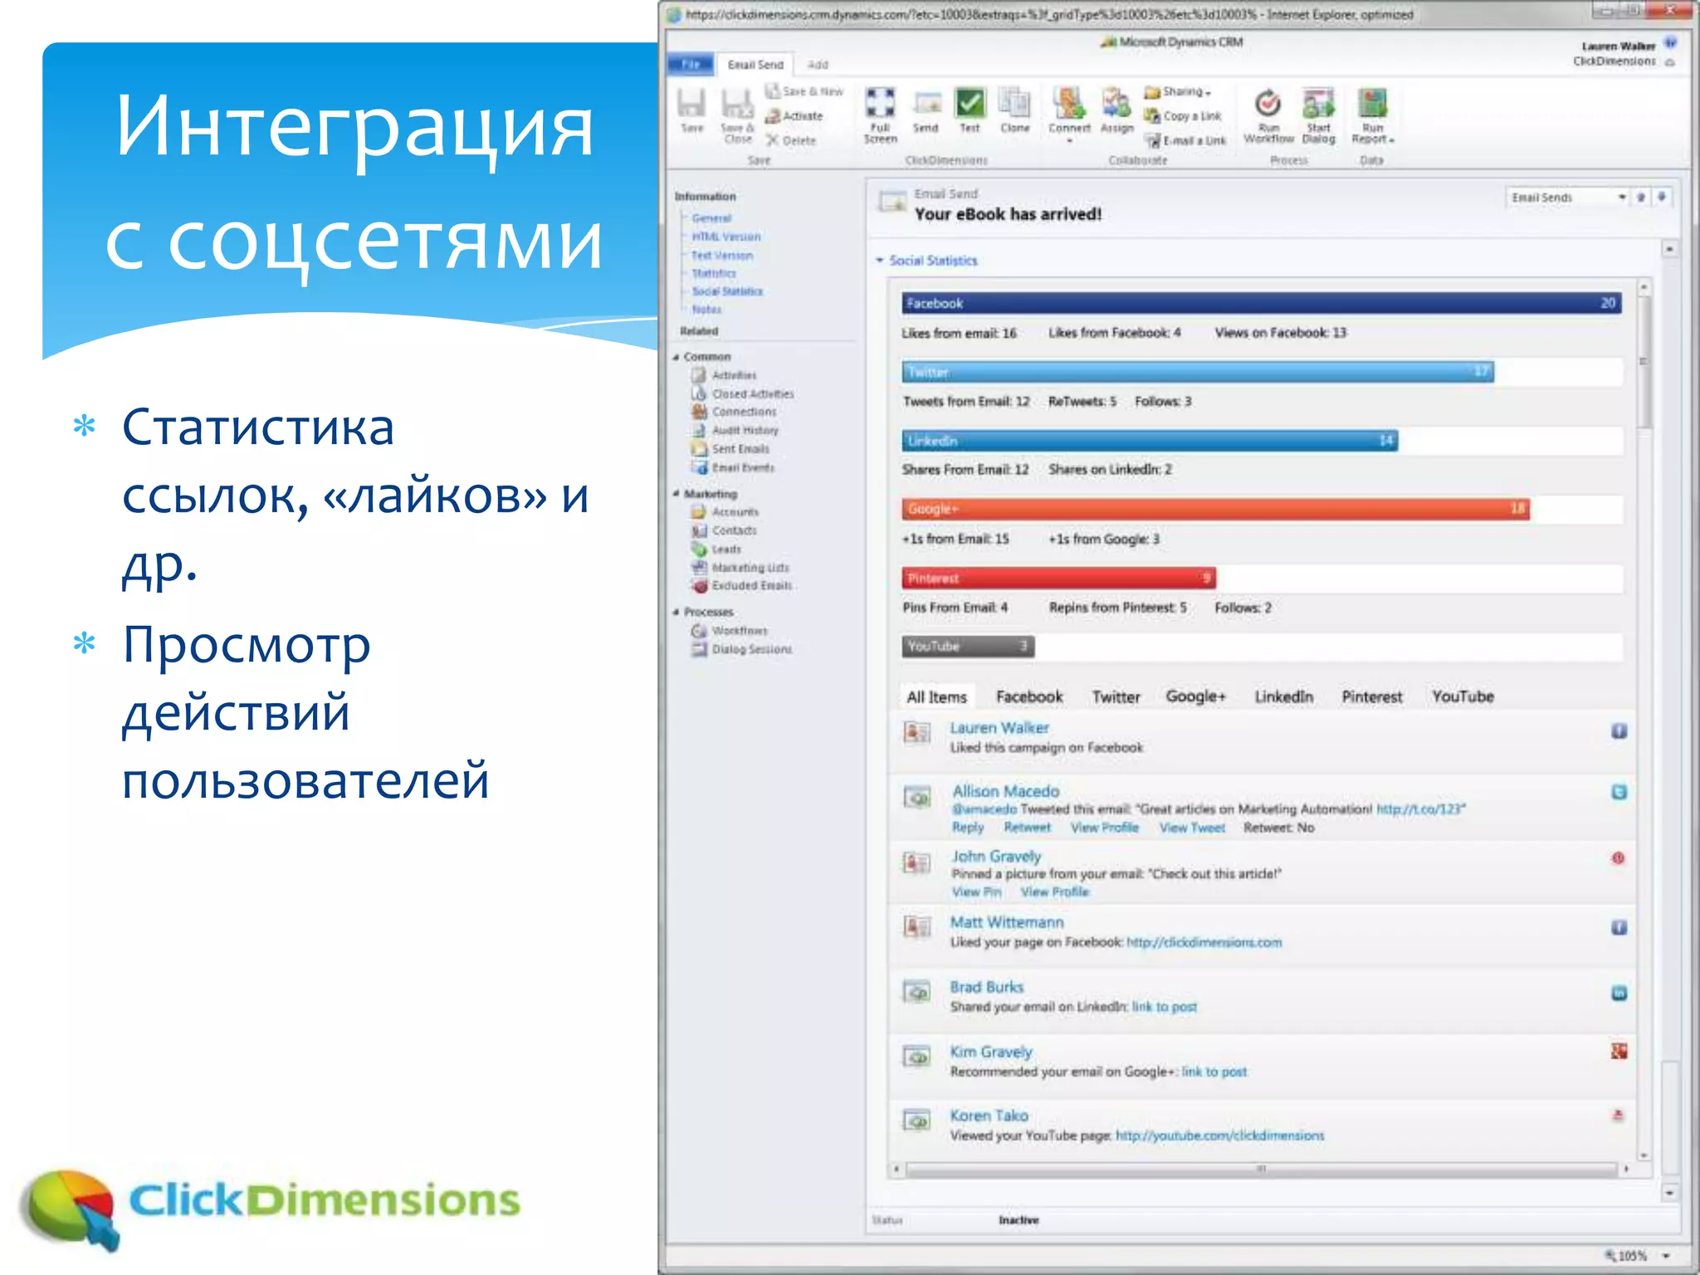Click the Google+ icon on Kim Gravely row
This screenshot has width=1700, height=1275.
pos(1619,1051)
